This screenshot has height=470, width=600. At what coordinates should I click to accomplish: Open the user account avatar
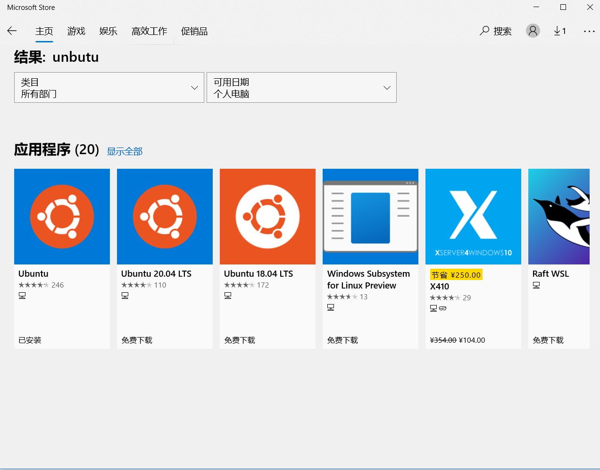pos(533,31)
